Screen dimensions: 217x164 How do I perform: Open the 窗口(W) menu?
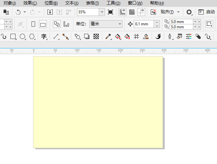click(x=135, y=3)
